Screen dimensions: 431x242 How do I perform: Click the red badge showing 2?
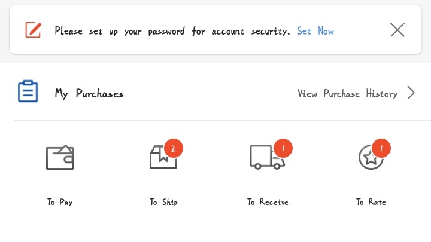pos(174,148)
